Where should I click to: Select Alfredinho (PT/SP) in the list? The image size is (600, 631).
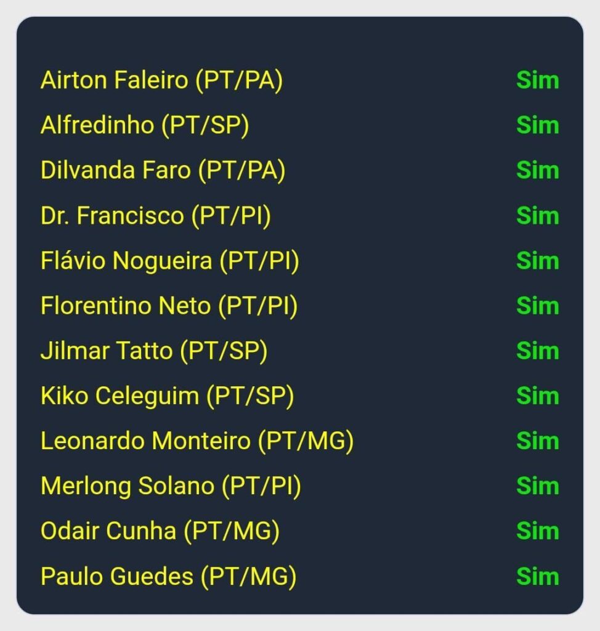point(145,126)
